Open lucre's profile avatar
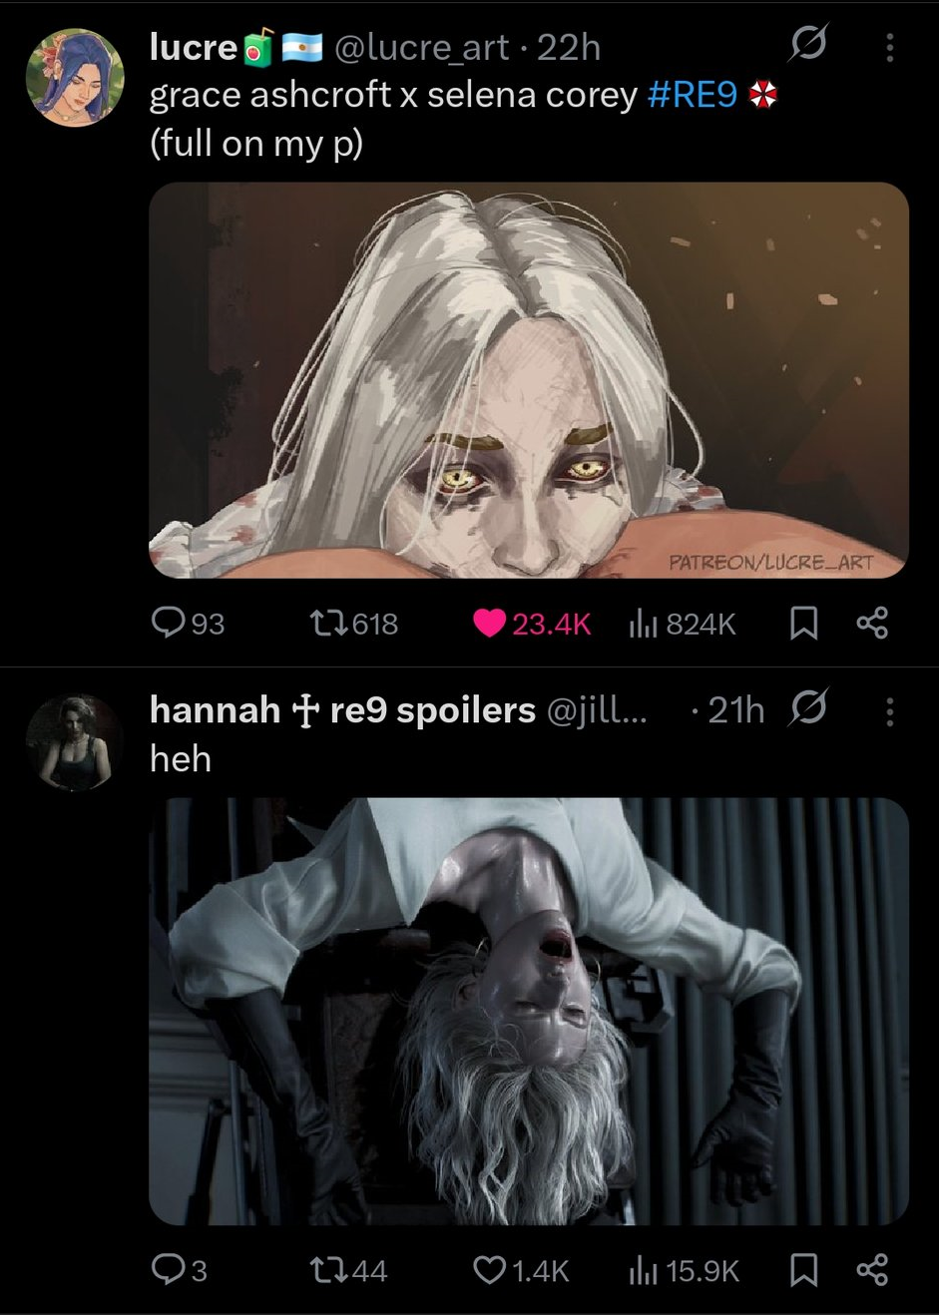Image resolution: width=939 pixels, height=1315 pixels. (75, 77)
